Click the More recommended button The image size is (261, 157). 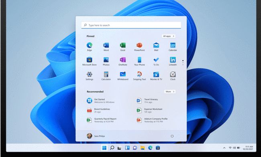coord(170,92)
